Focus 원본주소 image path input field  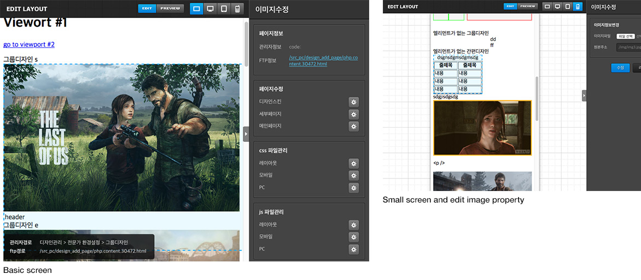coord(629,47)
